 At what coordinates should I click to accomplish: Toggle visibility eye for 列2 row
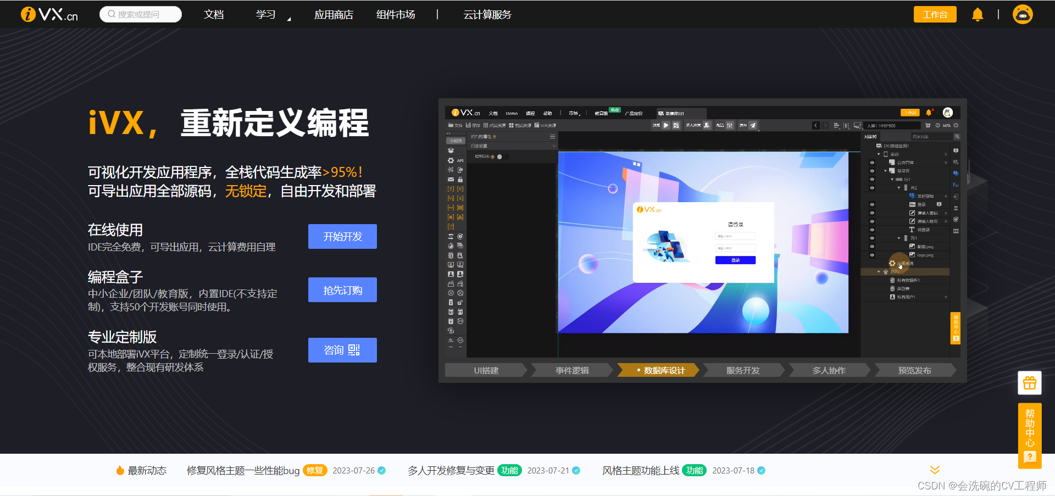coord(872,188)
